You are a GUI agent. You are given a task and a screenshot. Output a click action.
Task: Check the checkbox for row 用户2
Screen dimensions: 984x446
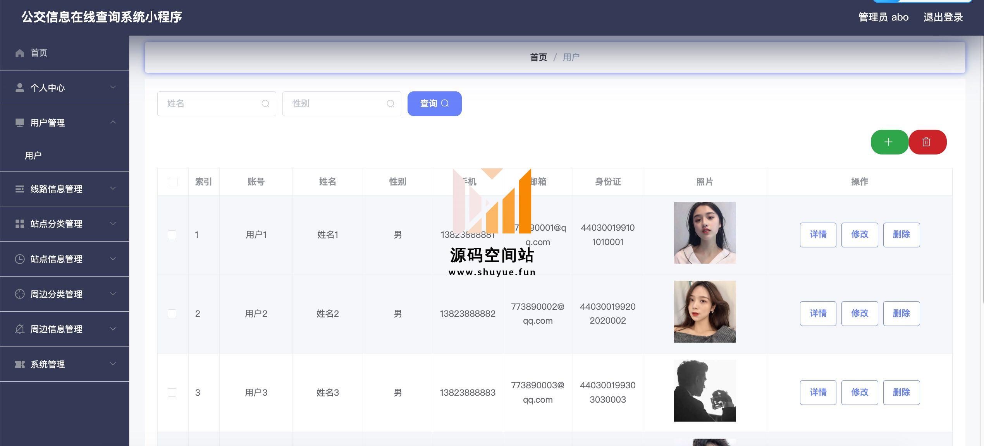[172, 314]
